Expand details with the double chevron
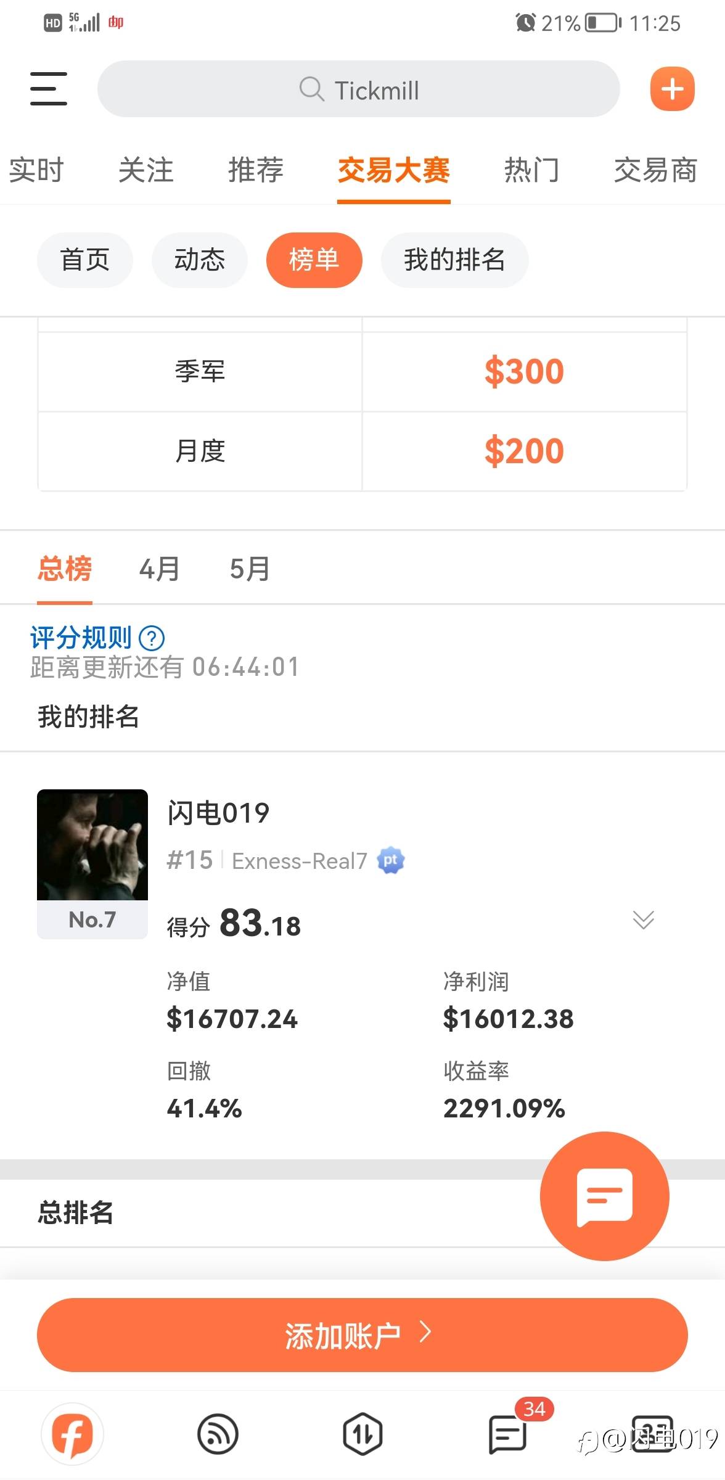 click(x=643, y=919)
